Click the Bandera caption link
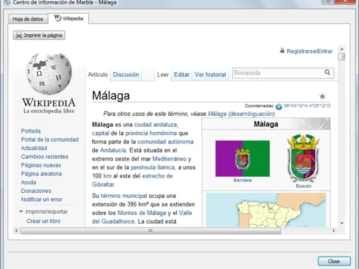The width and height of the screenshot is (359, 269). pyautogui.click(x=242, y=180)
